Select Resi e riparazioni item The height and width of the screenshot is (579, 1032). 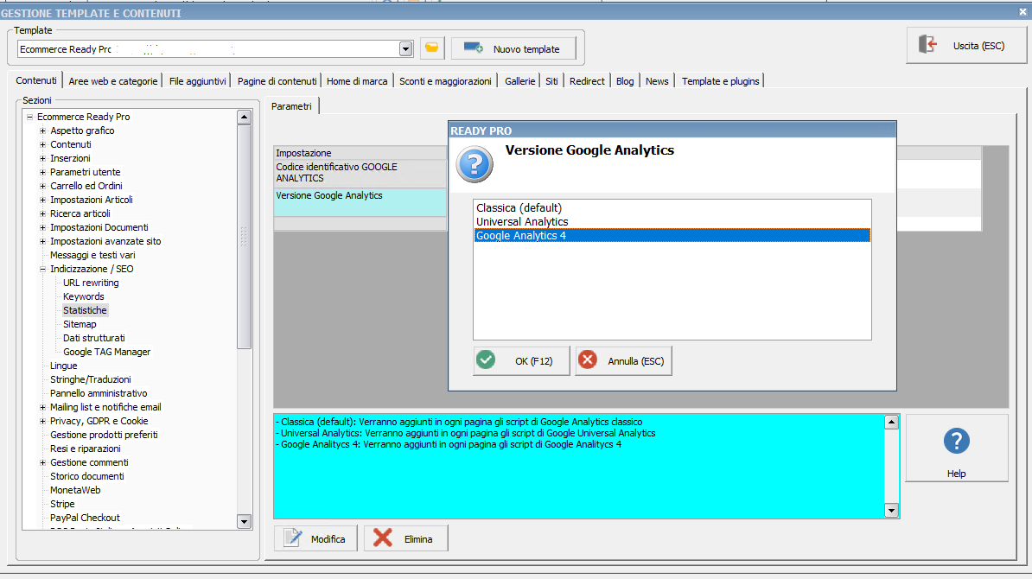coord(86,448)
